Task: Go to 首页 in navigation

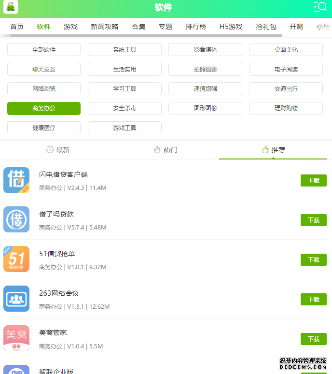Action: pyautogui.click(x=17, y=27)
